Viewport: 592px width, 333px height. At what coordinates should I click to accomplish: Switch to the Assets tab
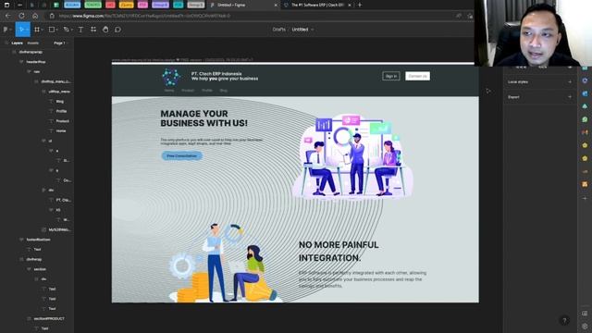pyautogui.click(x=33, y=43)
